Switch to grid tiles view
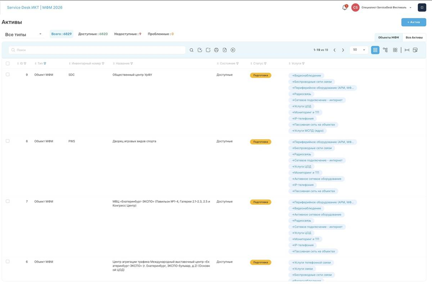This screenshot has width=432, height=287. (395, 50)
